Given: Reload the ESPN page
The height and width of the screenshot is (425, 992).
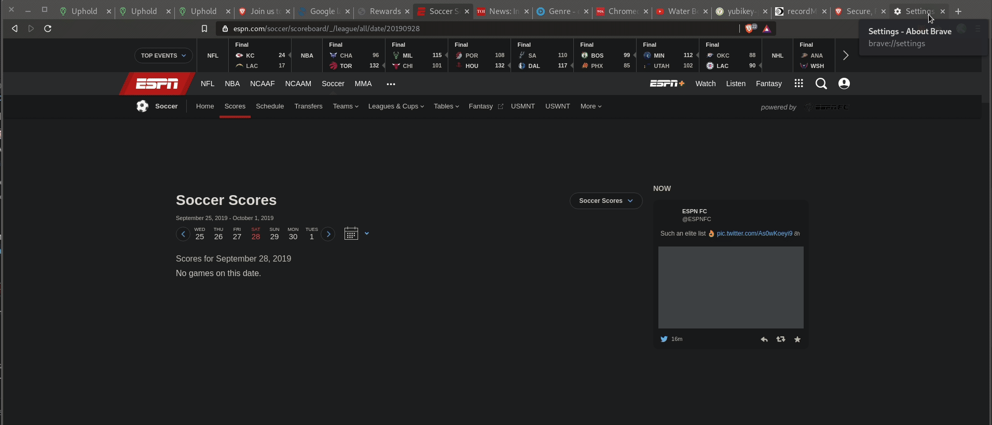Looking at the screenshot, I should (x=48, y=29).
